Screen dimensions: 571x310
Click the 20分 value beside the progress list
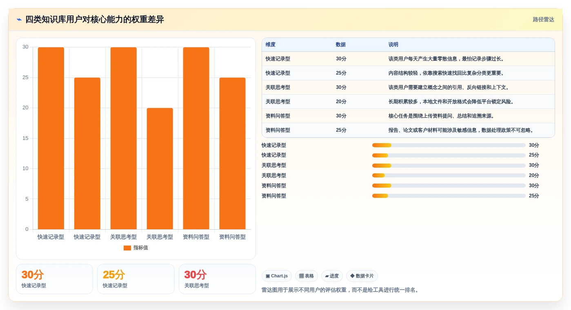pyautogui.click(x=534, y=175)
